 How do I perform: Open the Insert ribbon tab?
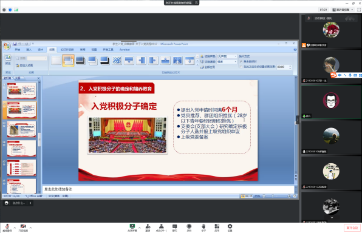29,50
